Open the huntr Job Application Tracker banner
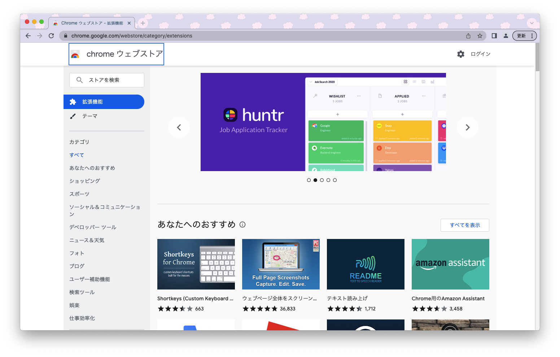The width and height of the screenshot is (560, 357). (323, 122)
